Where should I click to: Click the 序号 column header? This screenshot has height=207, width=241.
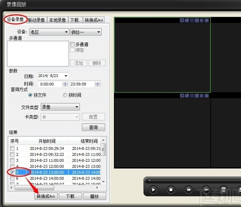17,141
